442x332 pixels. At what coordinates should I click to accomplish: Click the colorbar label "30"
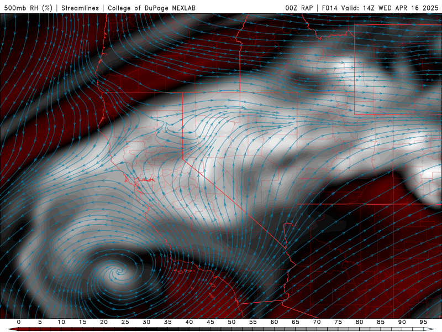pos(146,322)
